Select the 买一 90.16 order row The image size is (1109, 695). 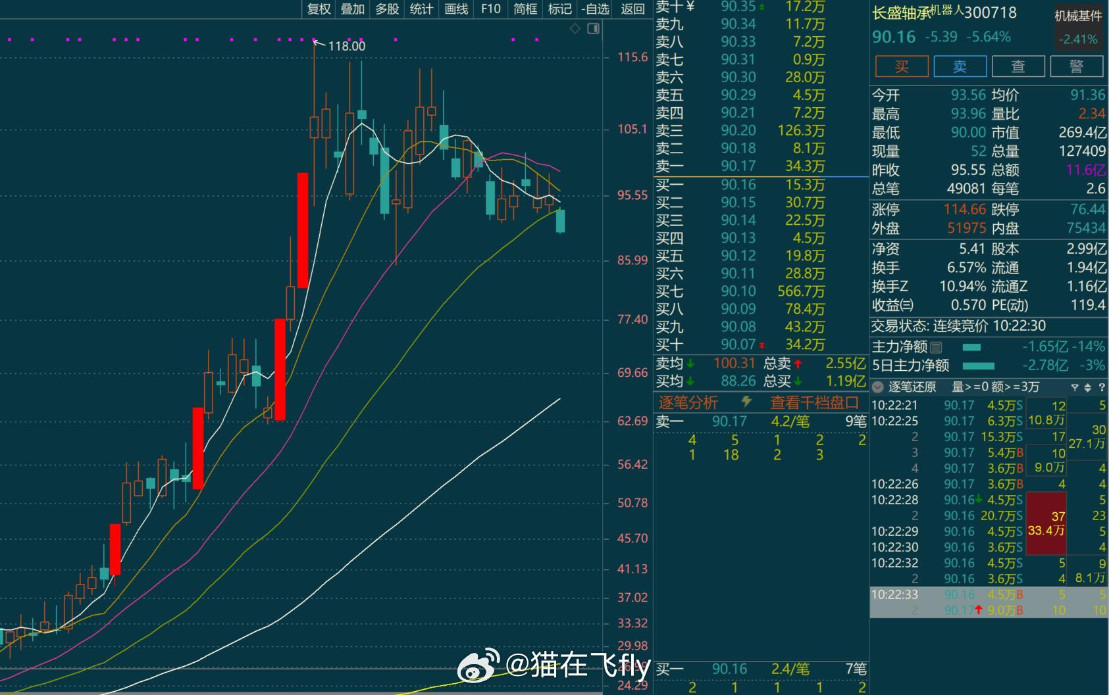(761, 185)
